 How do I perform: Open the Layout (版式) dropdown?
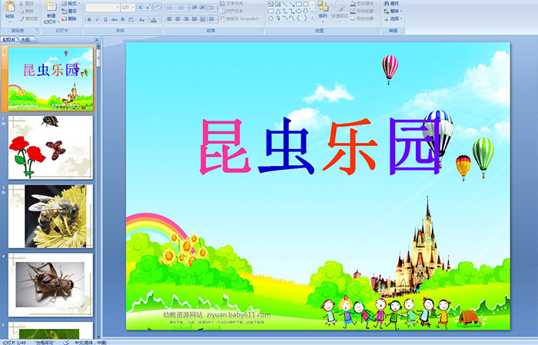pos(71,3)
